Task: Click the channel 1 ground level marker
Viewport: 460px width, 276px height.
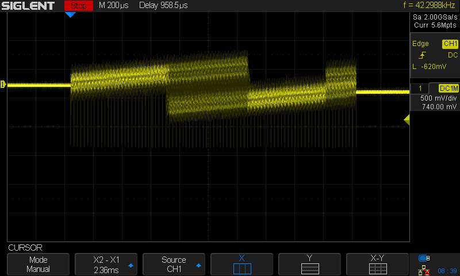Action: point(3,85)
